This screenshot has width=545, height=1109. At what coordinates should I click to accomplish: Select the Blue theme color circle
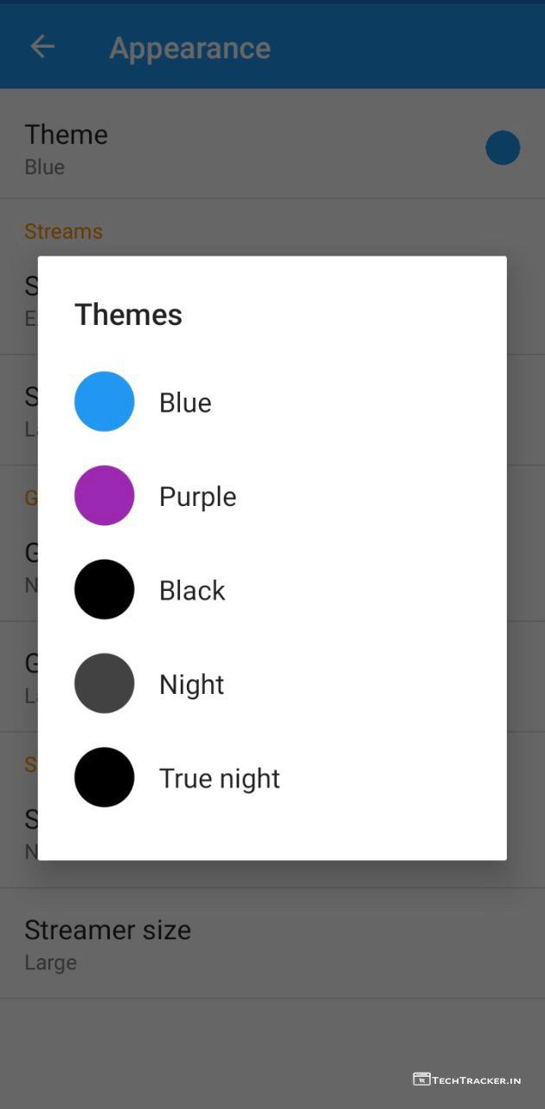tap(105, 402)
